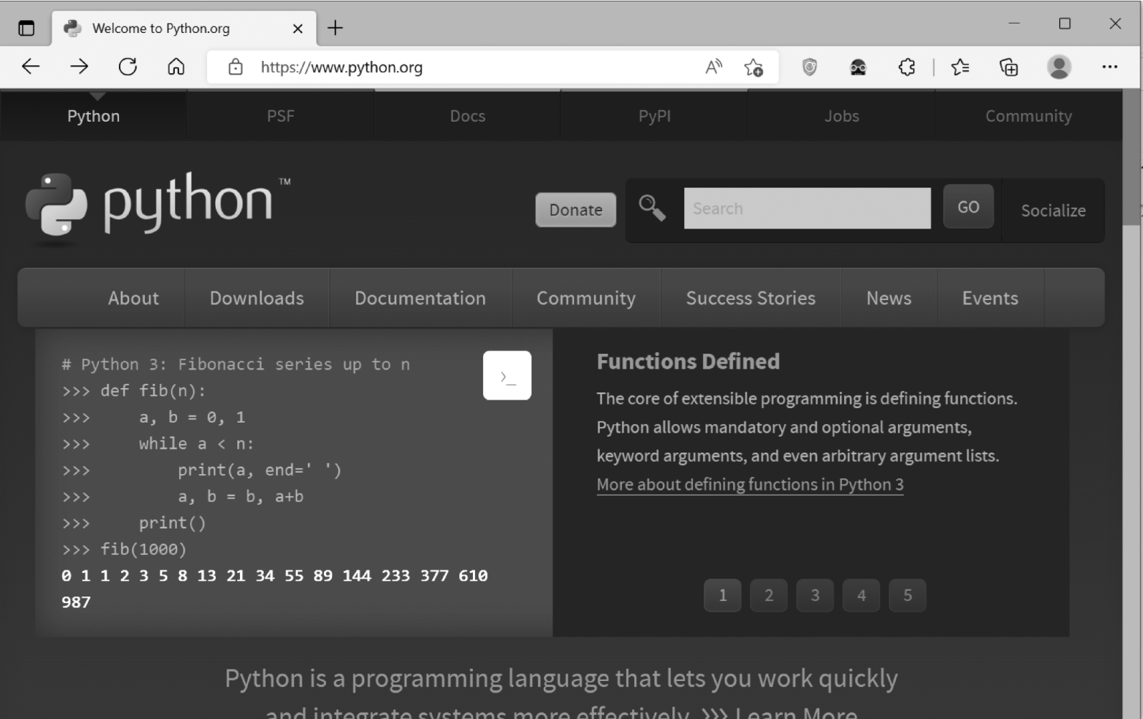The height and width of the screenshot is (719, 1143).
Task: Go to browser home page
Action: click(176, 67)
